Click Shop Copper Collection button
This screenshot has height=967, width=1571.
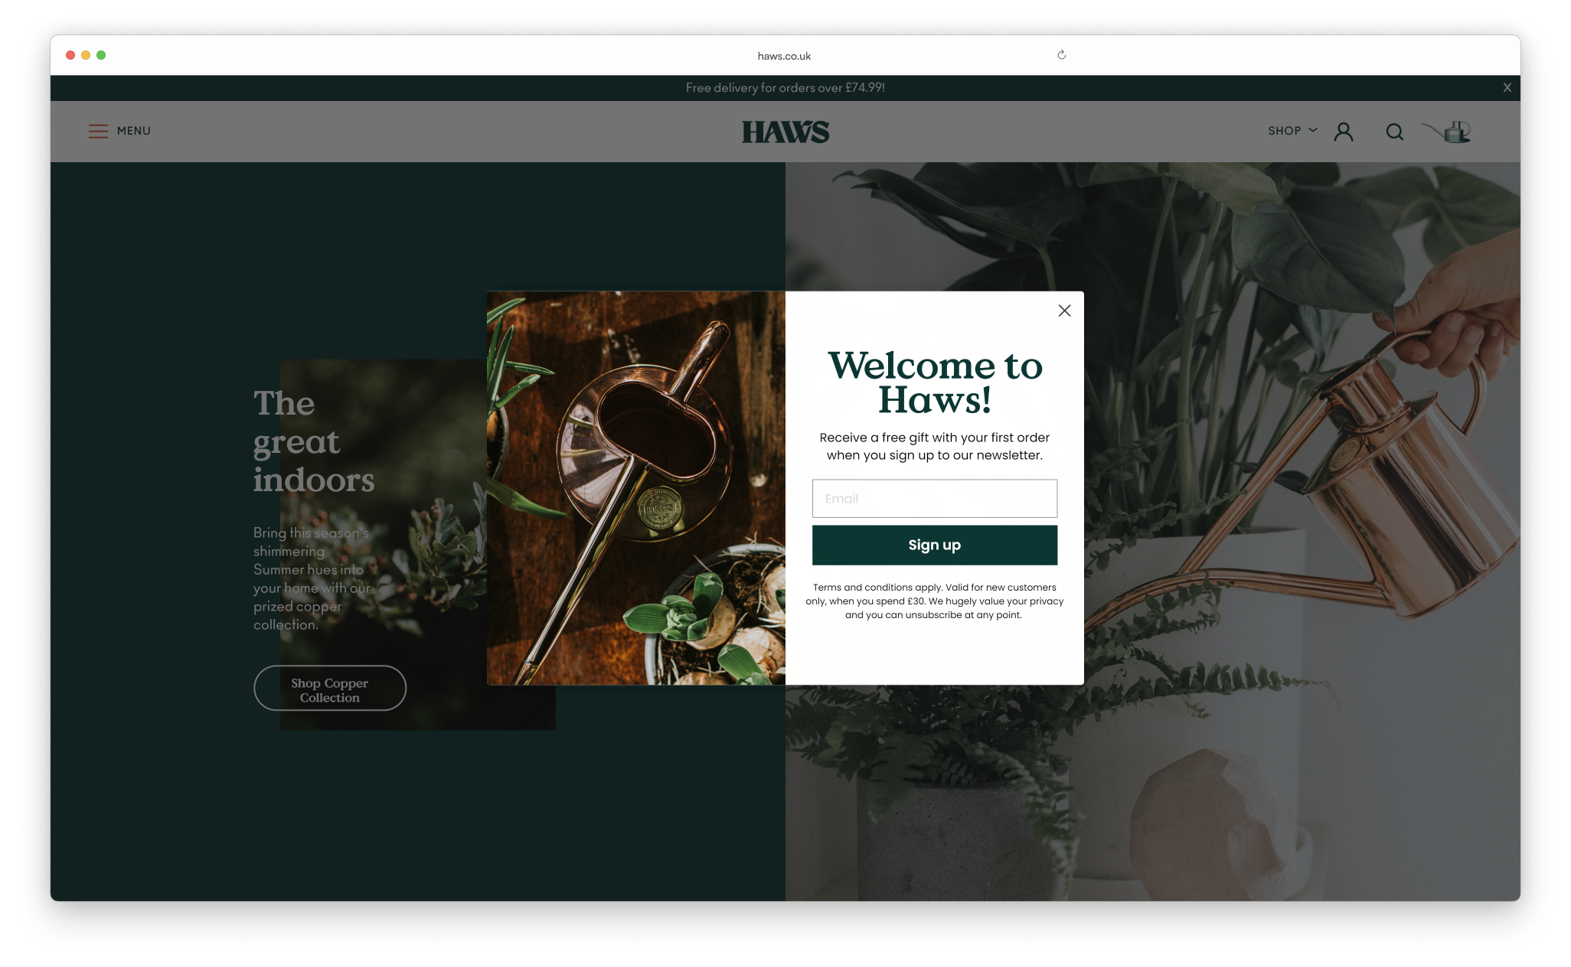click(x=330, y=688)
